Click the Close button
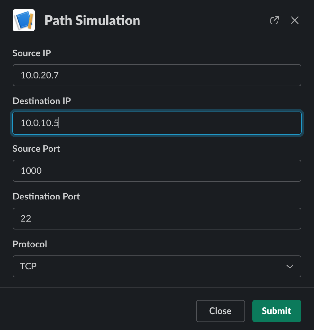Screen dimensions: 314x330 [x=220, y=311]
